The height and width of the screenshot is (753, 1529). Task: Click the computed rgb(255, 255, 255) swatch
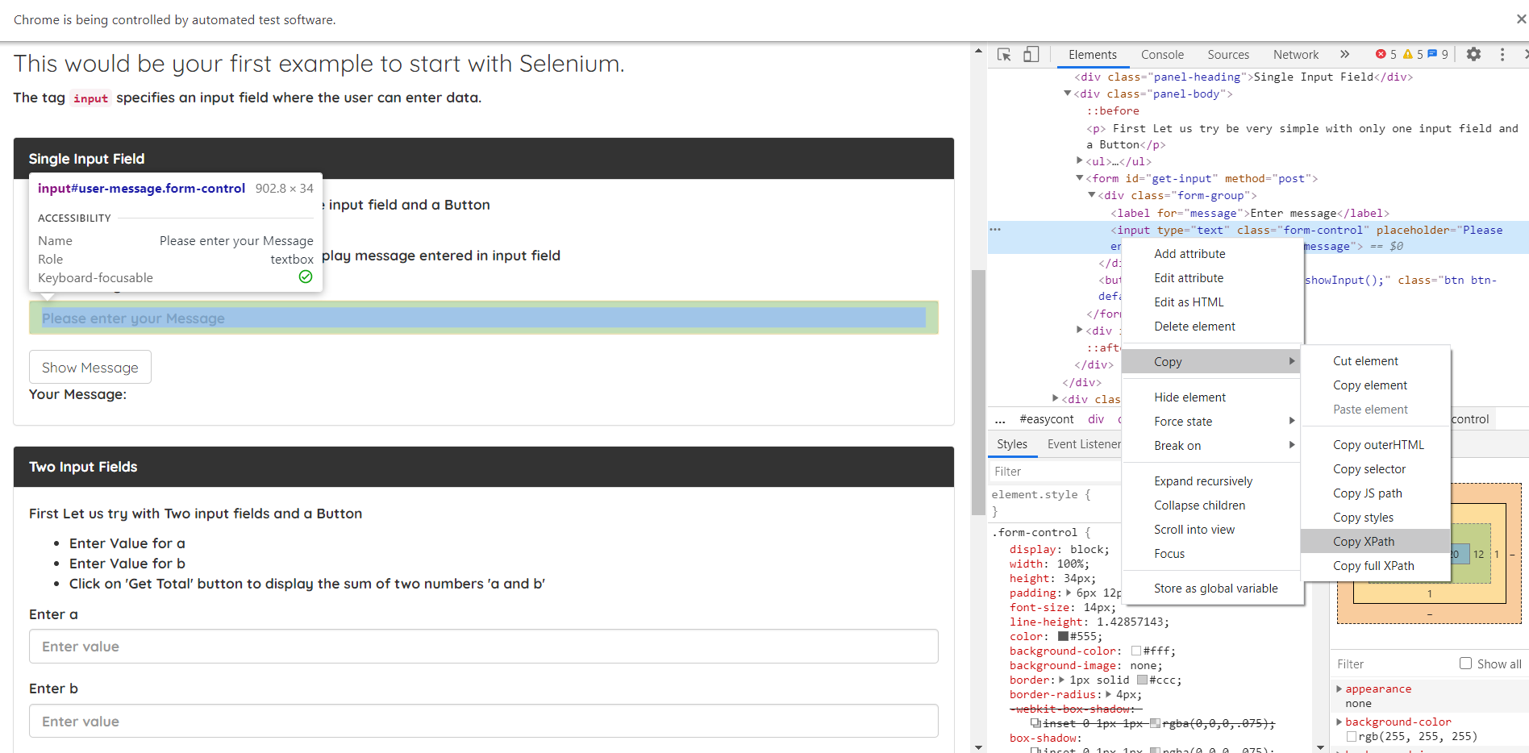pyautogui.click(x=1352, y=736)
